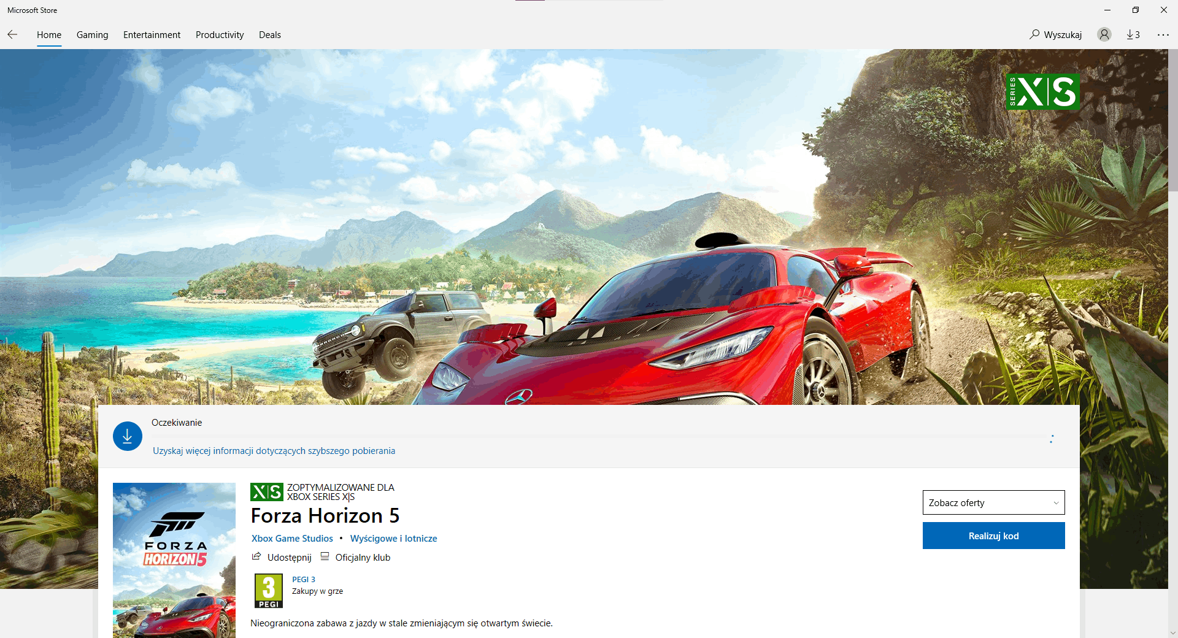Screen dimensions: 1178x638
Task: Open the user account profile icon
Action: pyautogui.click(x=1104, y=34)
